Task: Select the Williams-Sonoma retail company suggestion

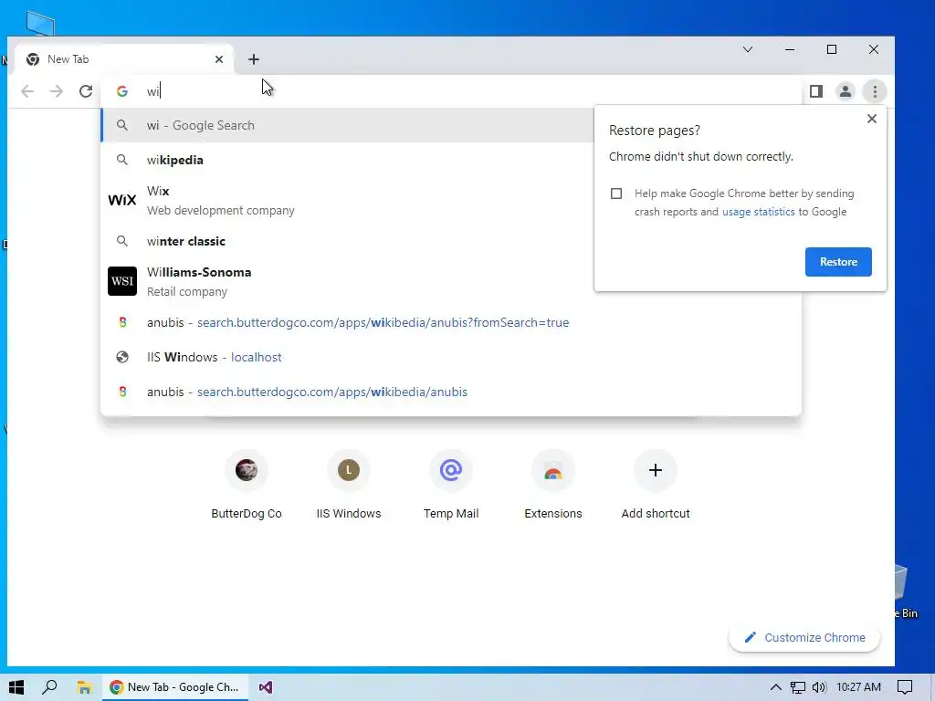Action: click(347, 281)
